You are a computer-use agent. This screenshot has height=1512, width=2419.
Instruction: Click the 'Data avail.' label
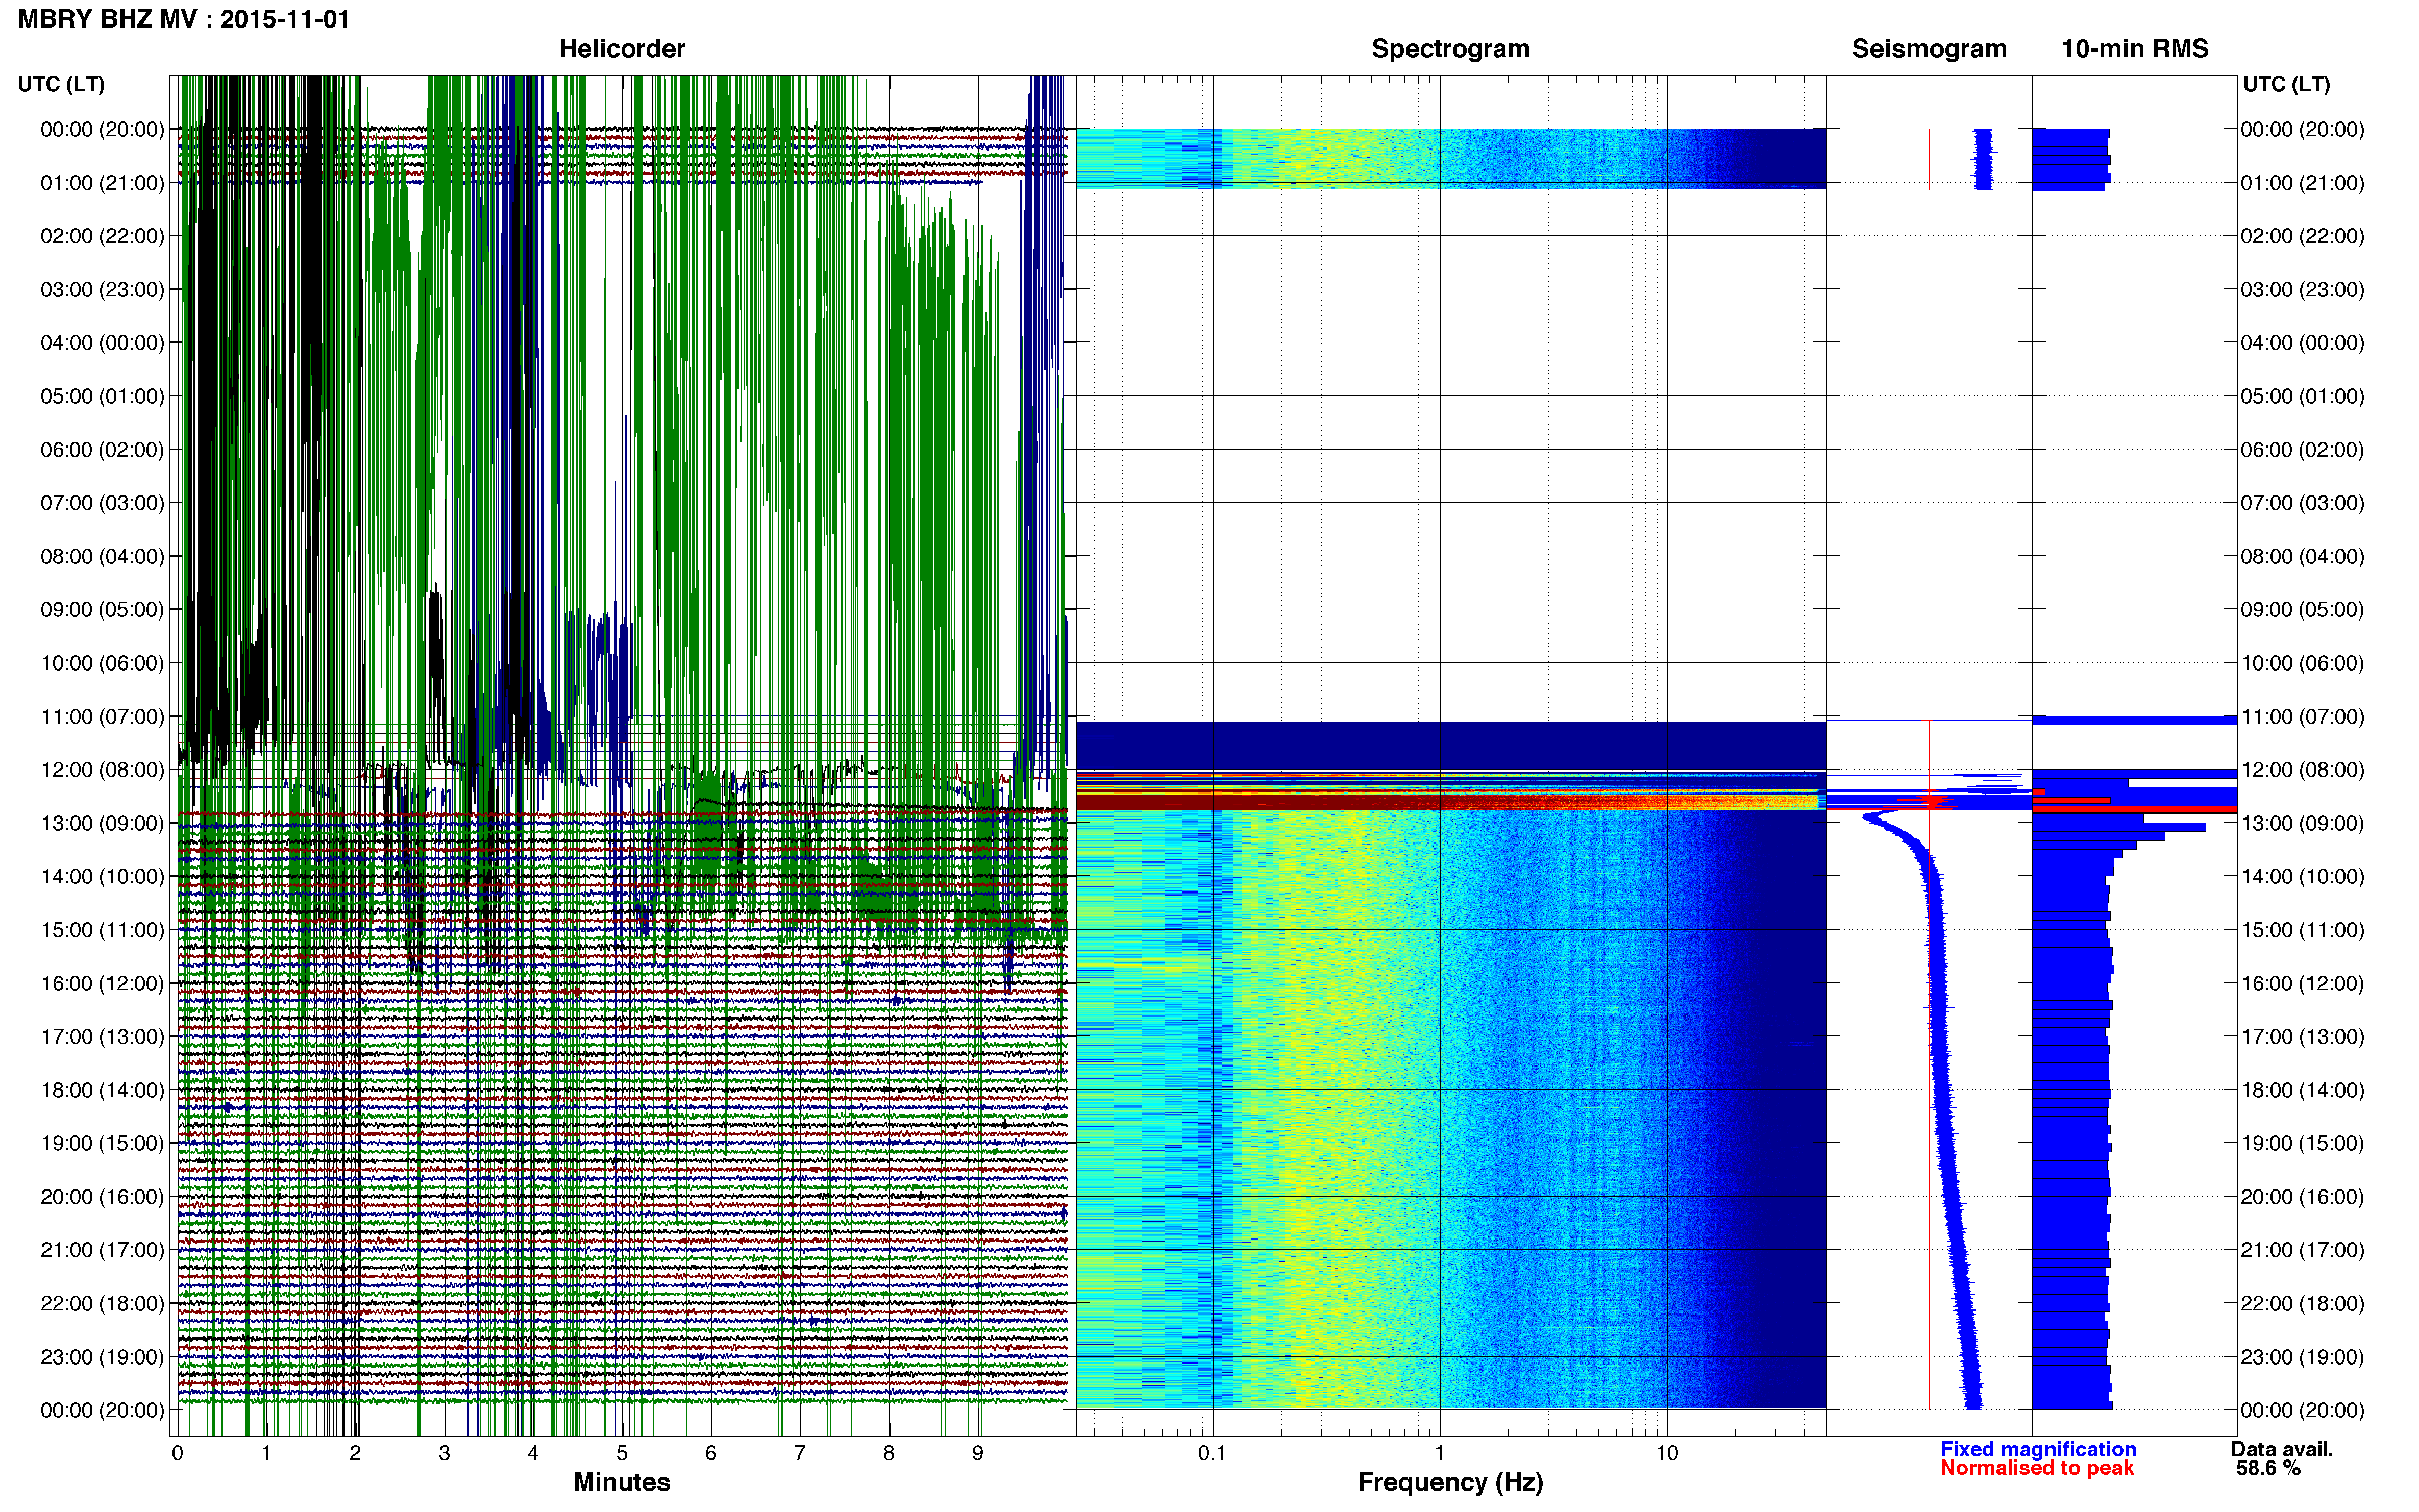click(2281, 1449)
